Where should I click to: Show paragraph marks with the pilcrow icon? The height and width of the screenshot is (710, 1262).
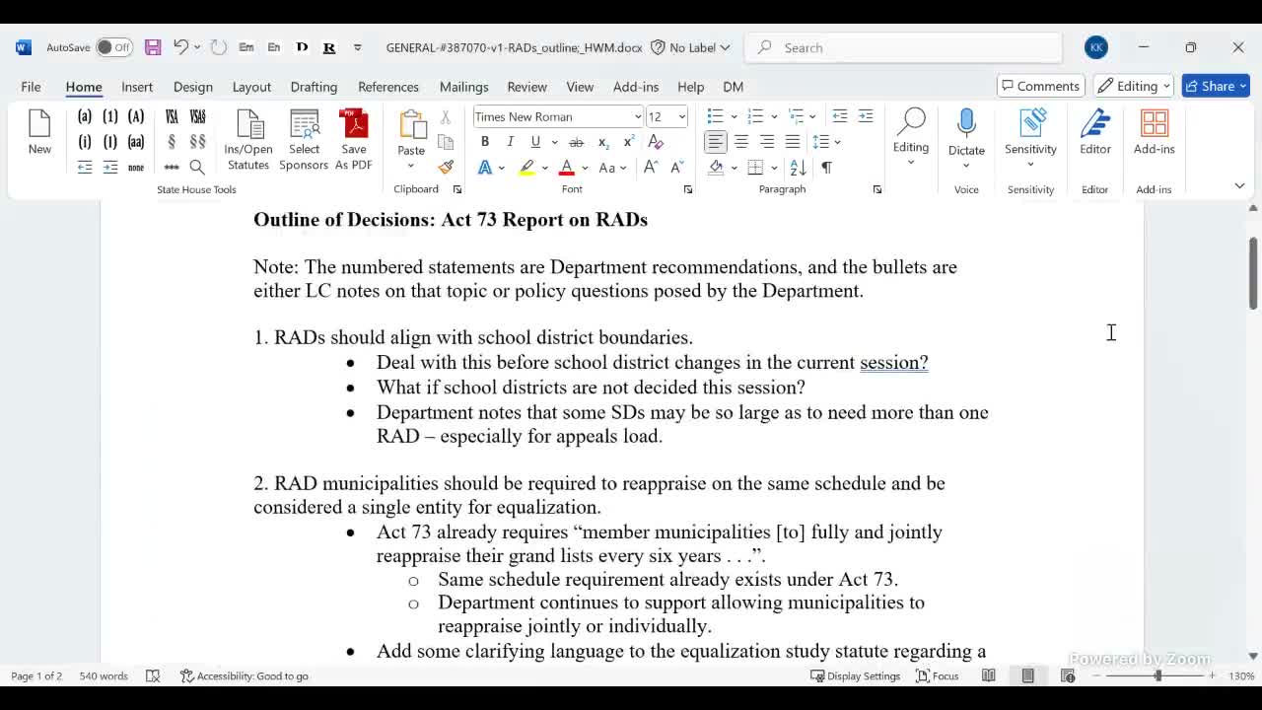[x=826, y=168]
